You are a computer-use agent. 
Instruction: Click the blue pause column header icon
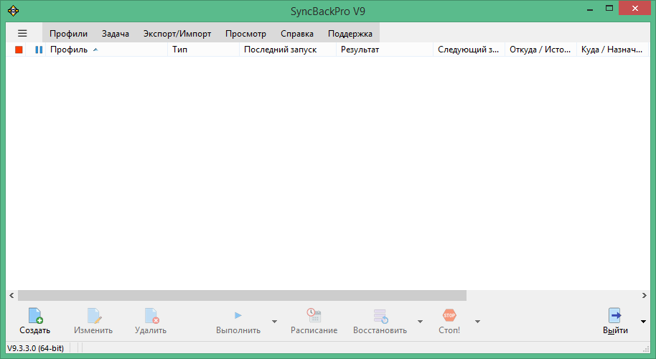tap(39, 50)
